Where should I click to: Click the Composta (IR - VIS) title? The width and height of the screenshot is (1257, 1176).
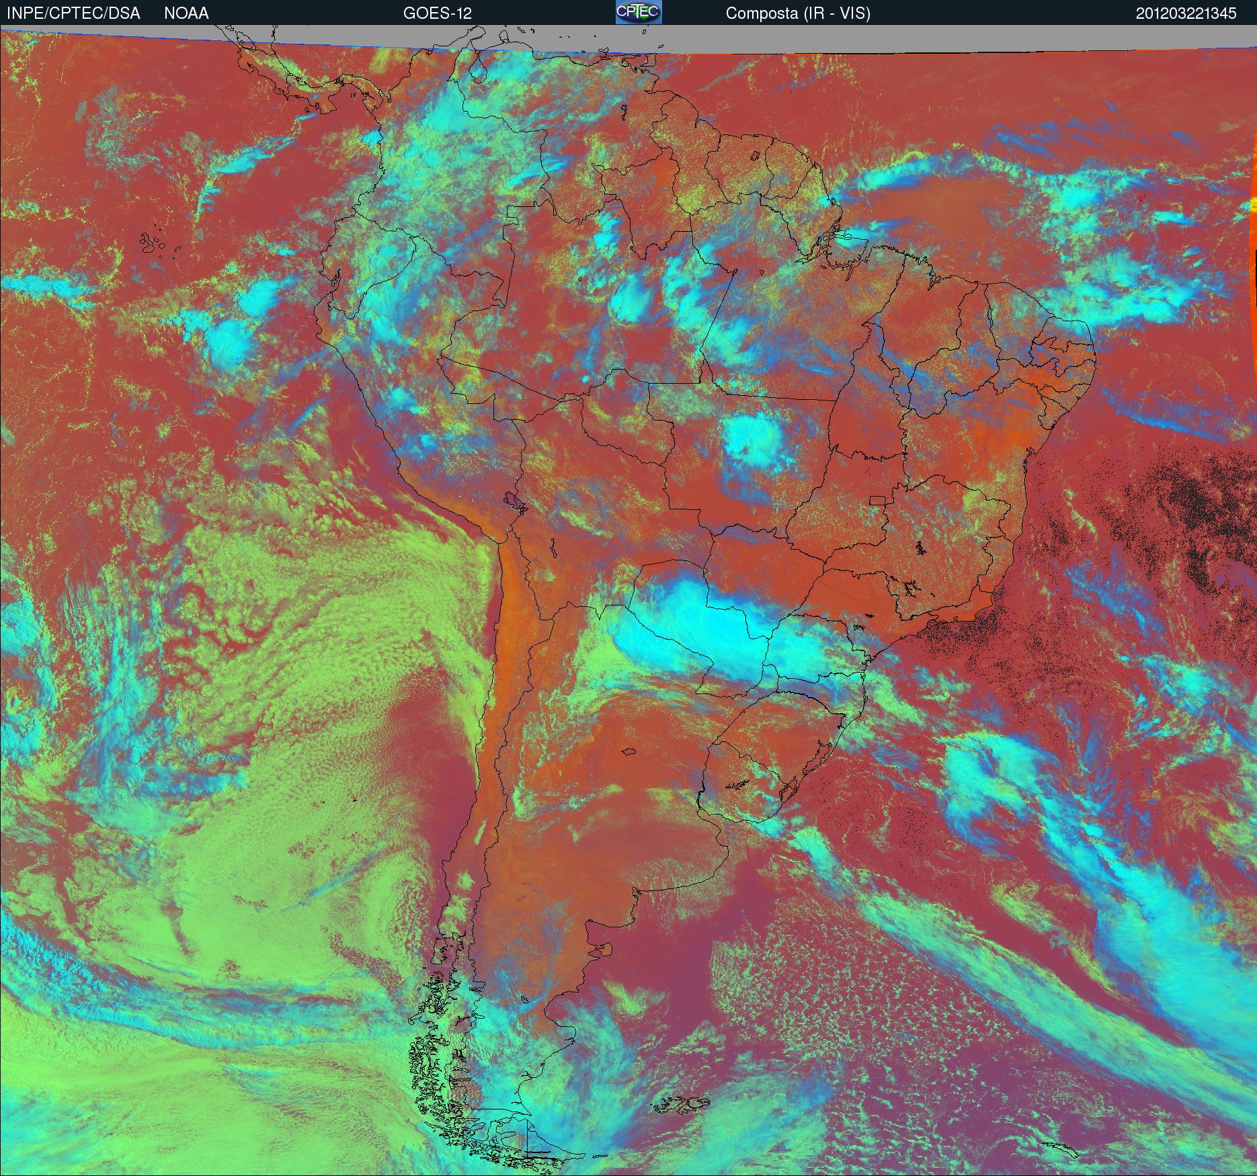coord(798,13)
